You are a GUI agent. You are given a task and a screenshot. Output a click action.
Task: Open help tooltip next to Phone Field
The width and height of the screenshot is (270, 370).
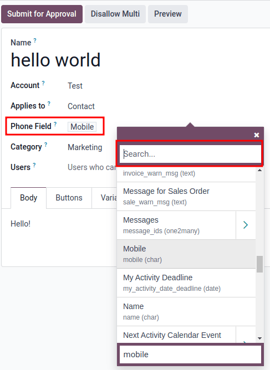55,124
